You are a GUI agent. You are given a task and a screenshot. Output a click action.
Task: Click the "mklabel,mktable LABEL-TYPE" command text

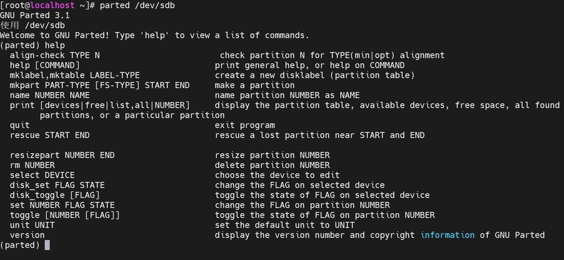point(75,75)
